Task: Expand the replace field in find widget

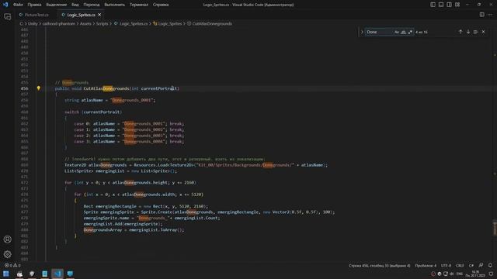Action: [362, 32]
